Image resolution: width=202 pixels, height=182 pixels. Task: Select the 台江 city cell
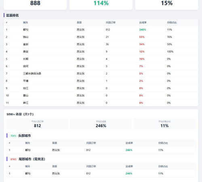[25, 88]
